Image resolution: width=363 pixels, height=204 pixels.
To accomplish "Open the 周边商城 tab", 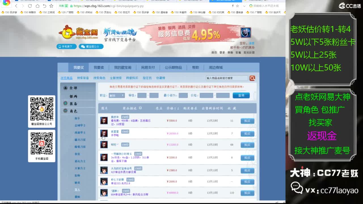I will [x=216, y=67].
